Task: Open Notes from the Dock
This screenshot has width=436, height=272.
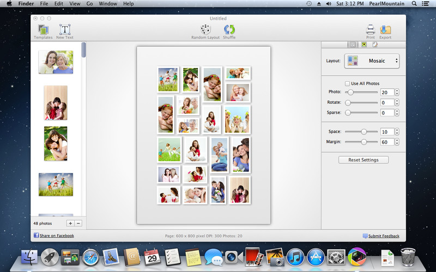Action: click(x=193, y=257)
